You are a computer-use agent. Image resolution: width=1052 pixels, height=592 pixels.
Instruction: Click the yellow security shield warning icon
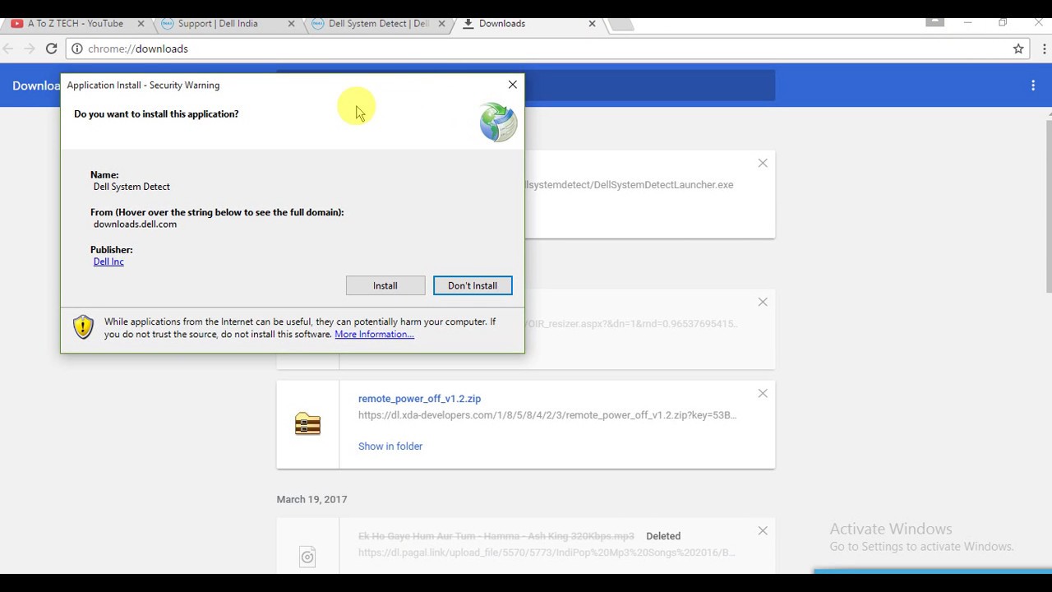coord(83,326)
